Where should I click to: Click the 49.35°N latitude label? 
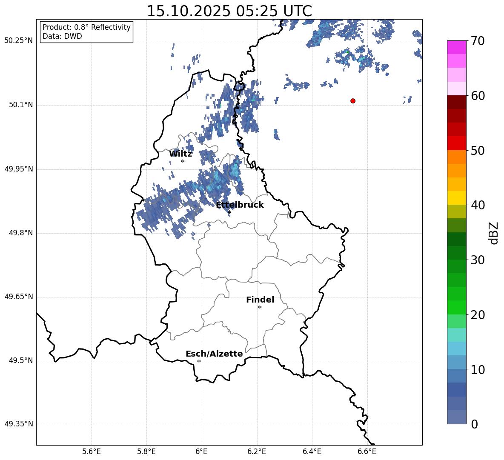tap(19, 424)
